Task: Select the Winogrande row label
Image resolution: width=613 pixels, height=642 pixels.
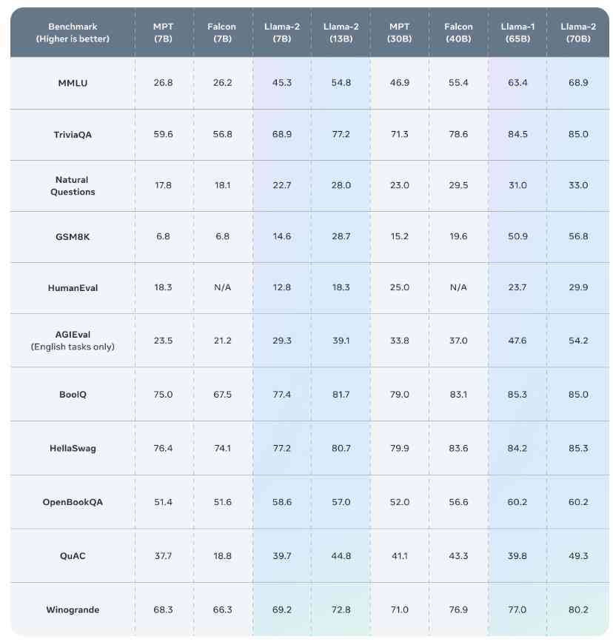Action: pos(73,609)
